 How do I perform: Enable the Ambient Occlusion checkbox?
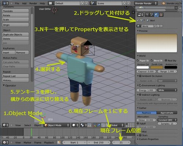pyautogui.click(x=140, y=76)
